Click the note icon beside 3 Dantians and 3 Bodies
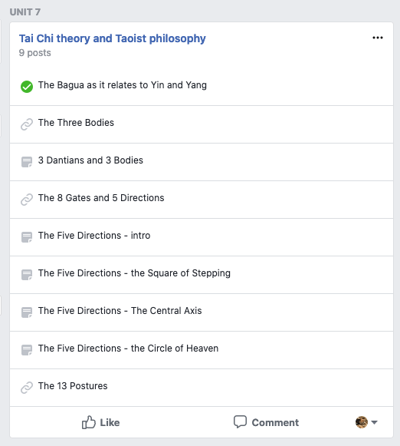Viewport: 400px width, 446px height. point(27,162)
